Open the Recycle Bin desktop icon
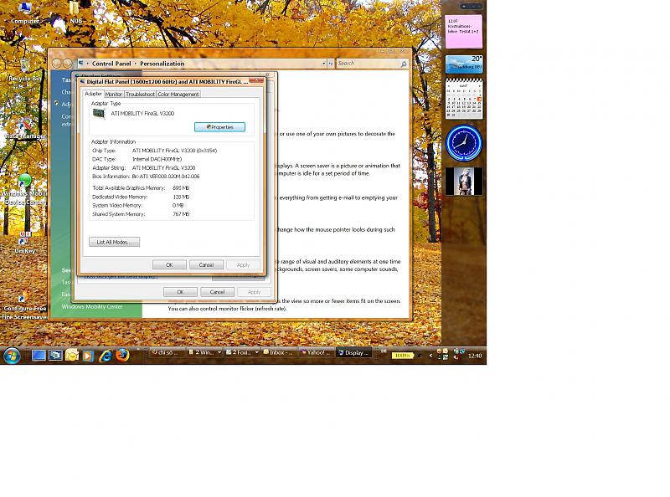 [x=24, y=67]
